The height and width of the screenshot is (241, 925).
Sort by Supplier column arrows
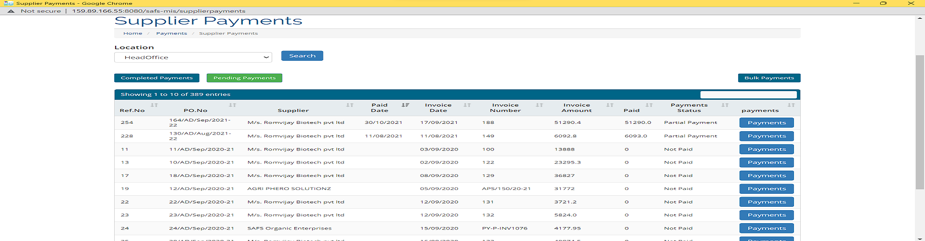[x=350, y=105]
